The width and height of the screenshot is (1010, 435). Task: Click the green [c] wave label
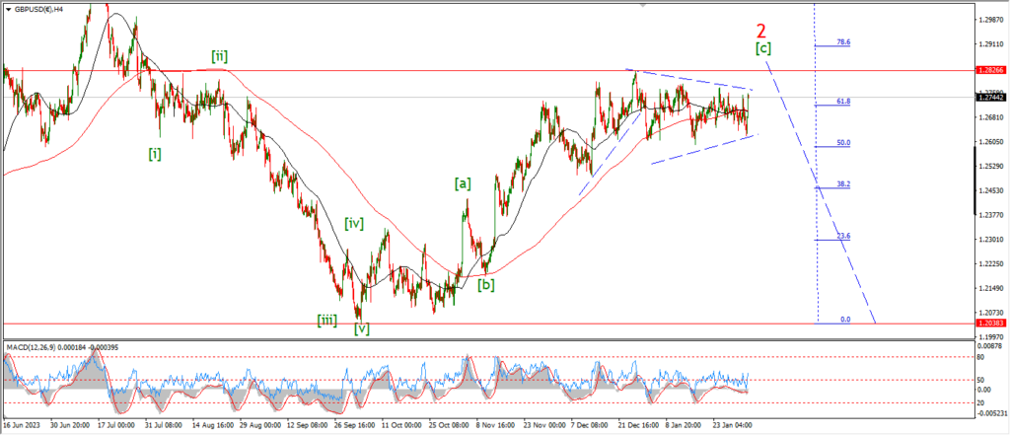coord(762,47)
